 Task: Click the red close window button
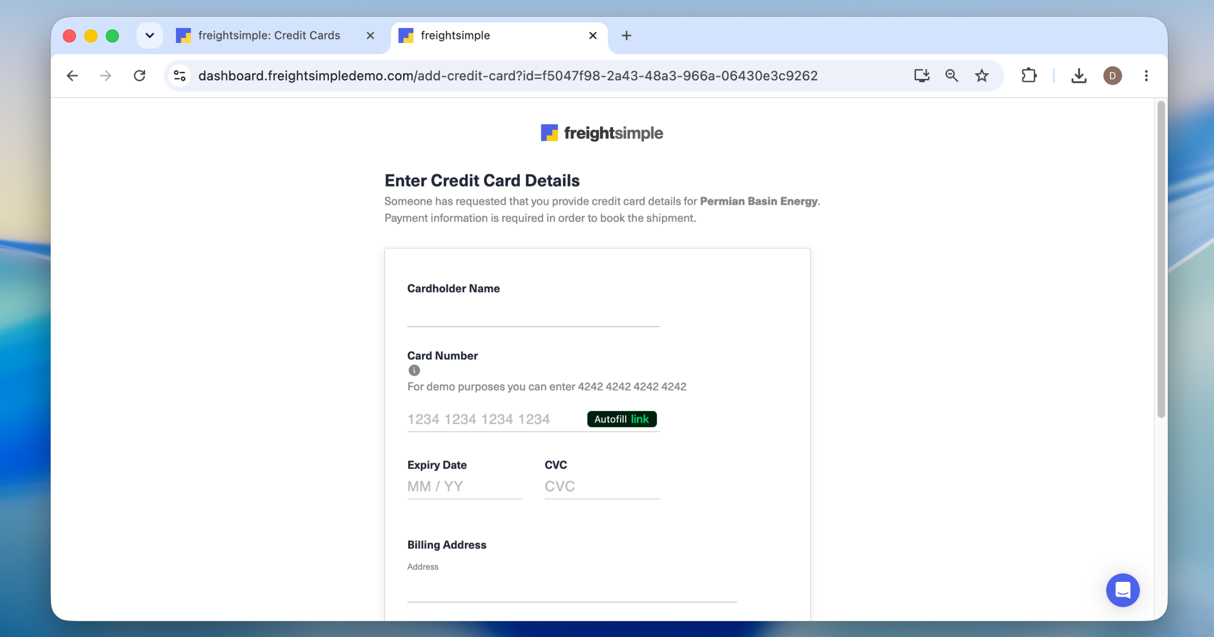(69, 36)
